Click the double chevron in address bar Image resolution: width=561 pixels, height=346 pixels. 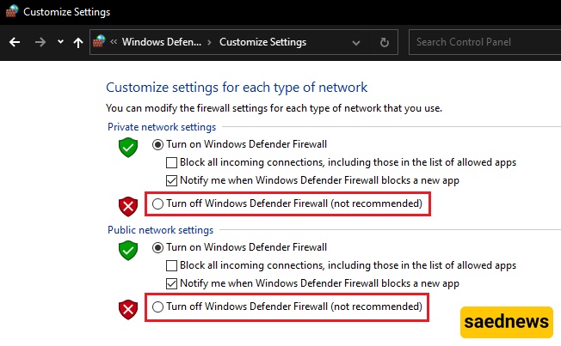click(x=114, y=42)
